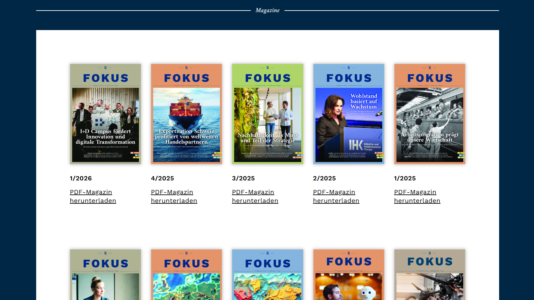Click the 3/2025 issue label
The image size is (534, 300).
[x=243, y=178]
